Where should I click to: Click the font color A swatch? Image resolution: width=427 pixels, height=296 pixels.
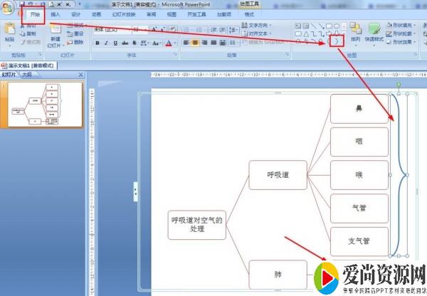tap(169, 43)
